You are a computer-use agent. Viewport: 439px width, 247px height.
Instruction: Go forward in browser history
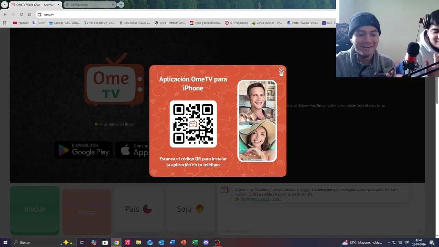coord(13,14)
